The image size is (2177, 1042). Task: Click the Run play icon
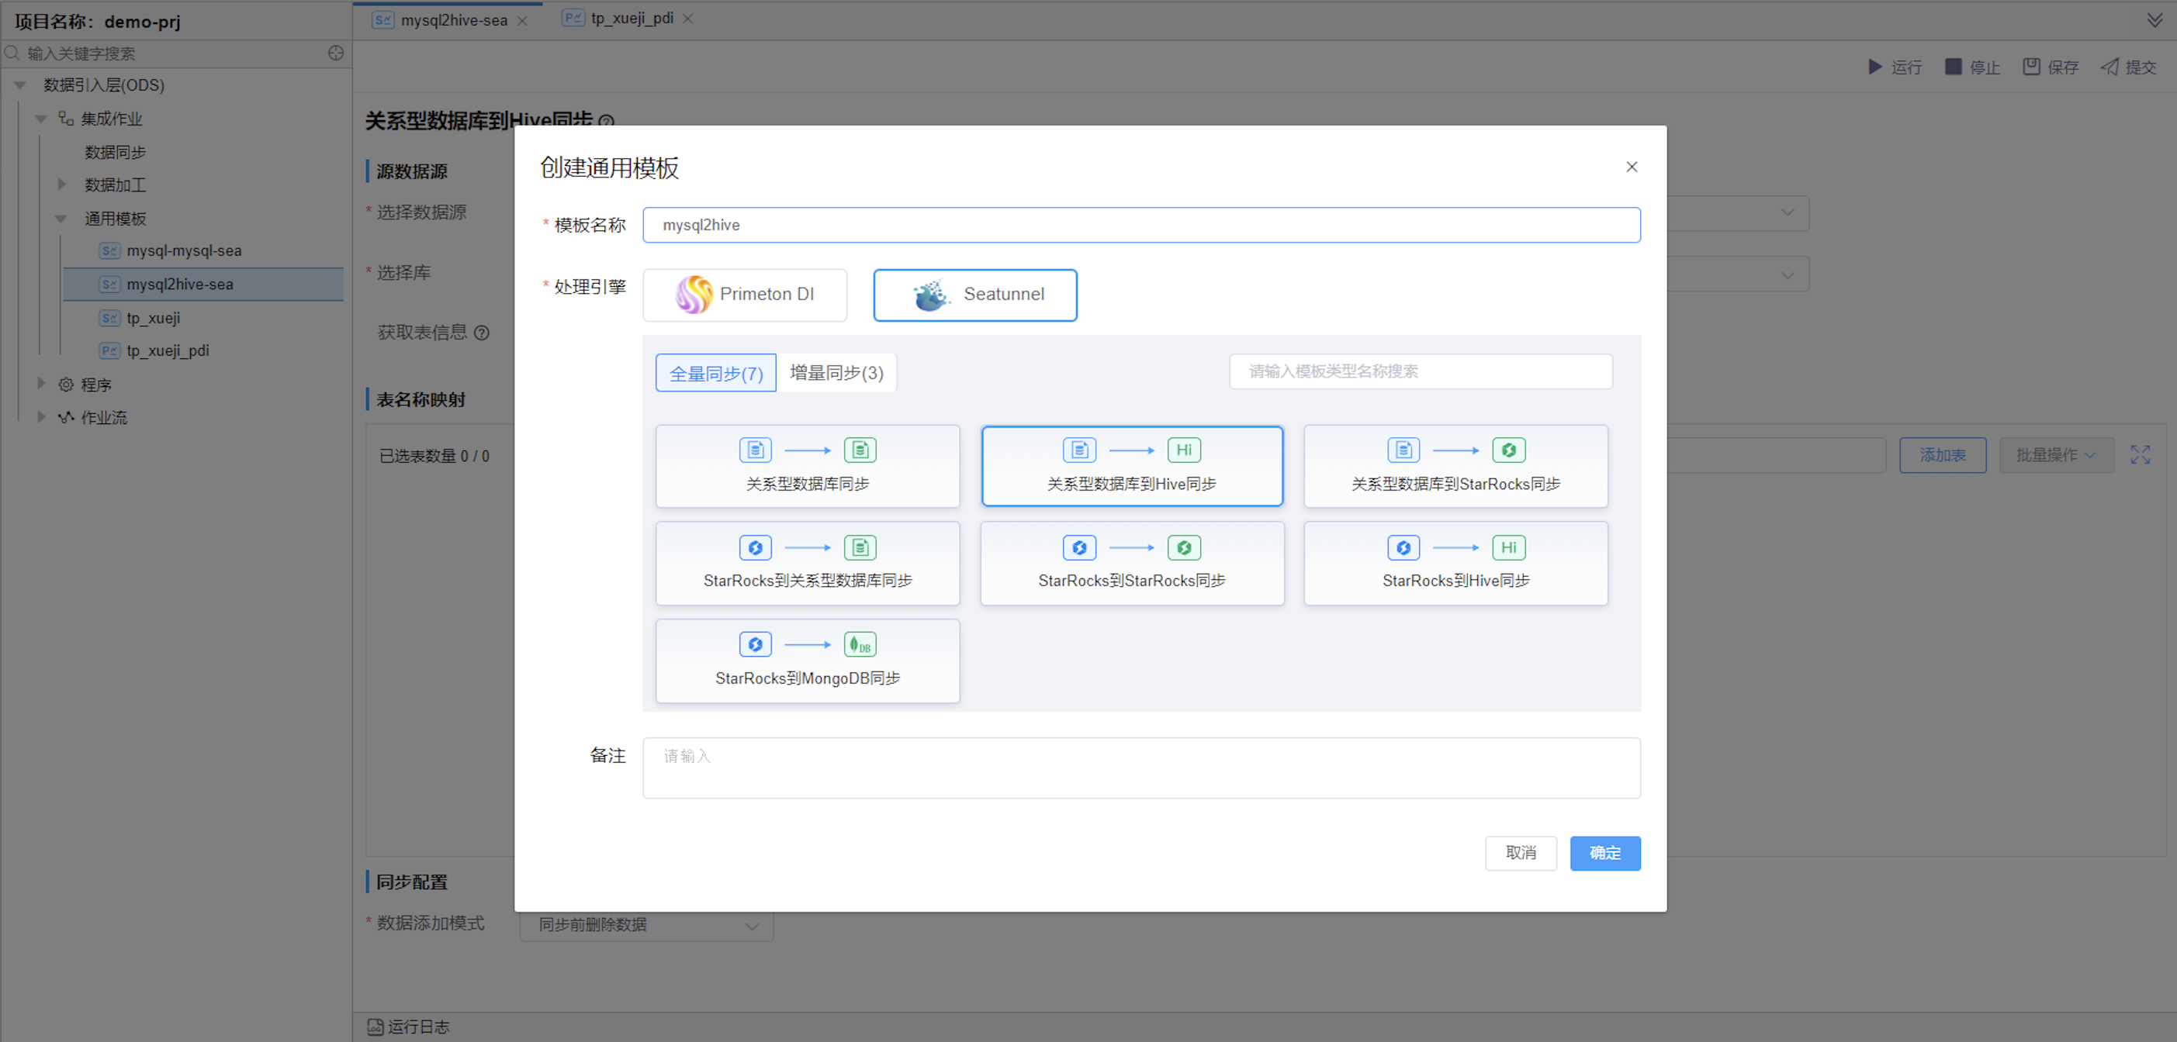click(1874, 67)
